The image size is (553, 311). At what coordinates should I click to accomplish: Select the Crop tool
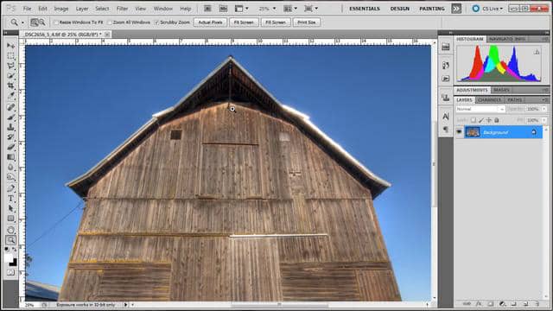tap(11, 86)
